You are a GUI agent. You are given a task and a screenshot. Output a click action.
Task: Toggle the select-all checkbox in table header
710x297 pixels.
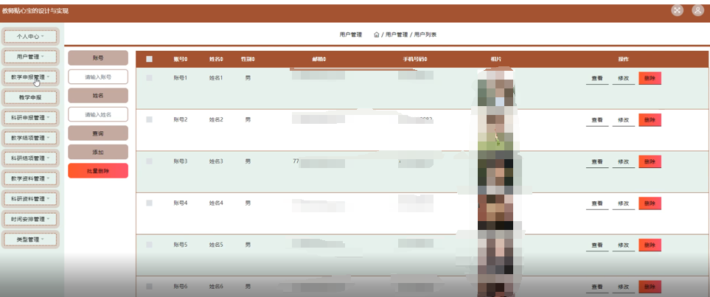pos(149,59)
